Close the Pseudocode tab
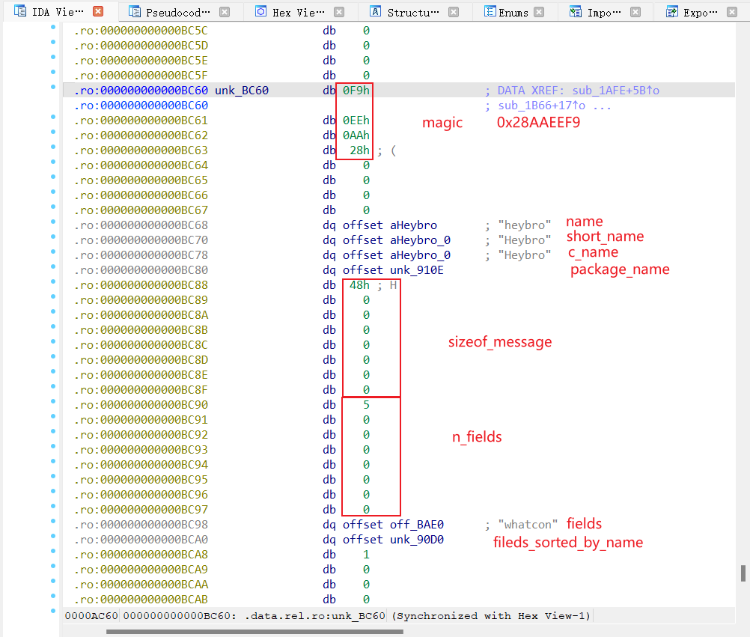The width and height of the screenshot is (750, 637). point(225,12)
